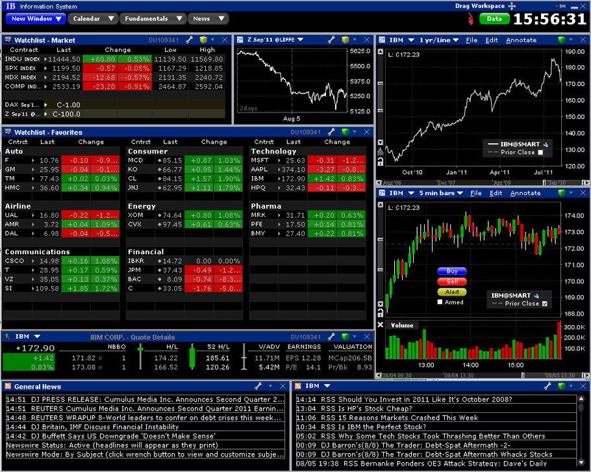Click the IB logo in the title bar
The width and height of the screenshot is (591, 472).
click(10, 6)
